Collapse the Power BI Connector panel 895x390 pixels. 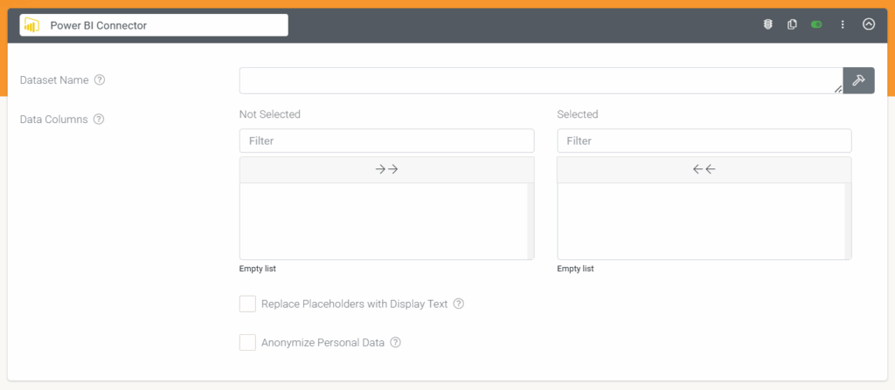869,24
